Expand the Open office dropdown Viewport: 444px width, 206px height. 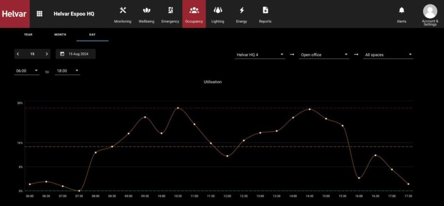[324, 55]
